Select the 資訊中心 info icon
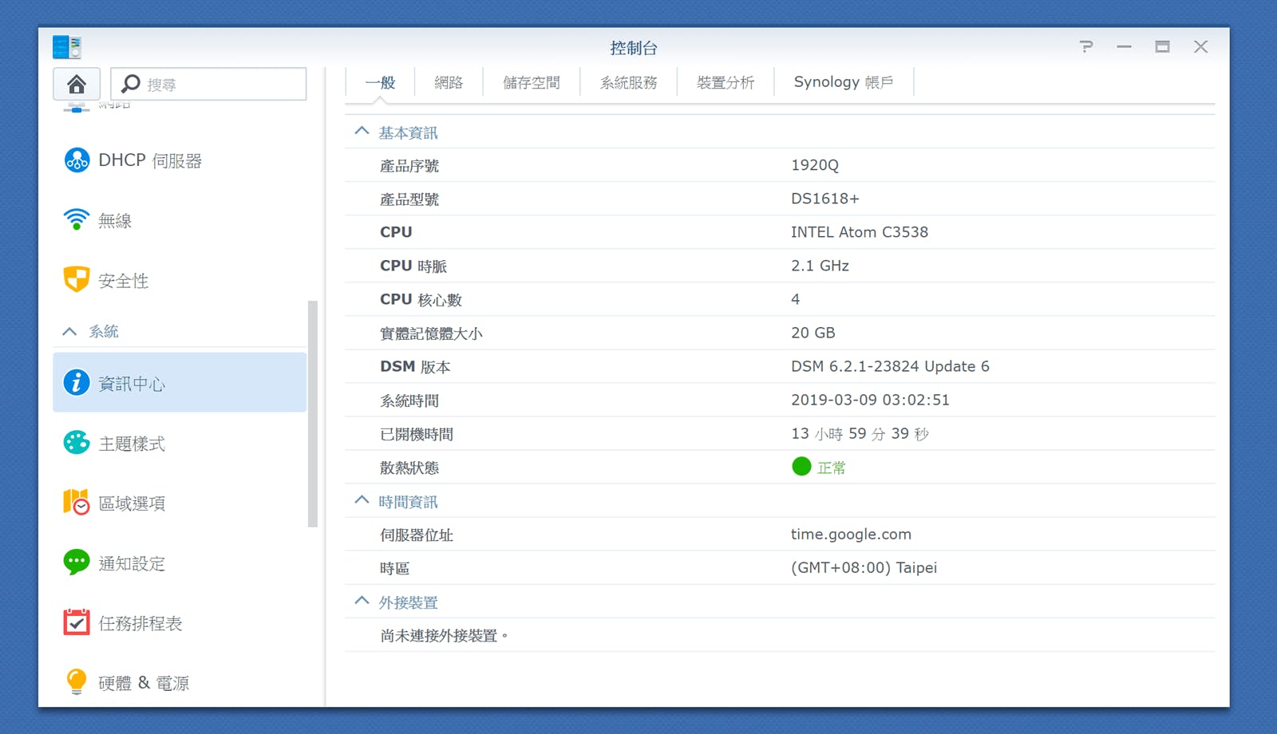This screenshot has height=734, width=1277. click(x=77, y=382)
